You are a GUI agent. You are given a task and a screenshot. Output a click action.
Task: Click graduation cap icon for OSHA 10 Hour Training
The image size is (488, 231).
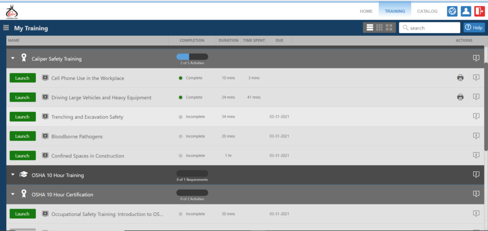coord(24,175)
